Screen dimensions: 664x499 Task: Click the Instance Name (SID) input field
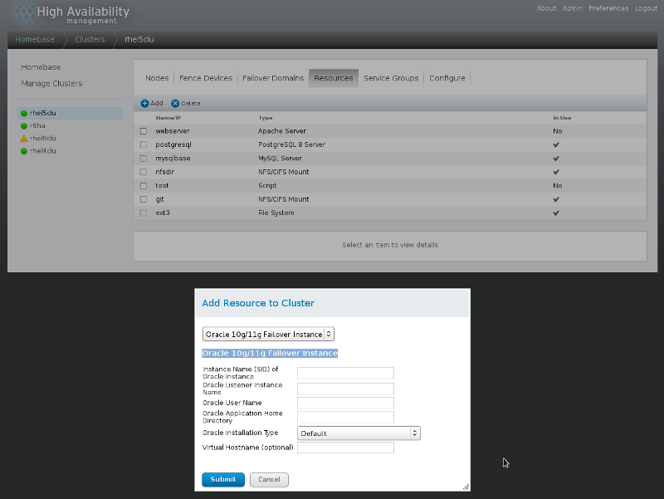click(x=345, y=373)
